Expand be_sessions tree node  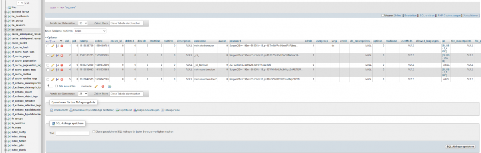[x=5, y=25]
